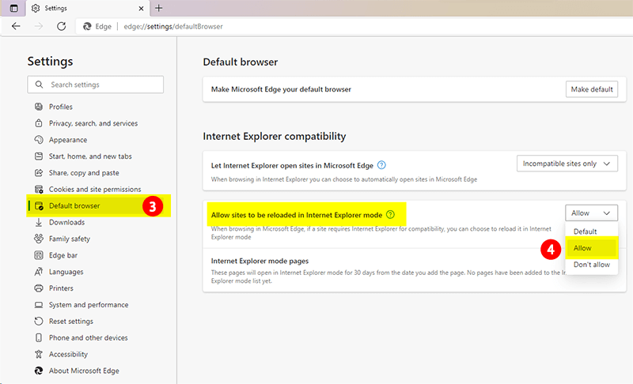Click the Internet Explorer mode pages heading
The width and height of the screenshot is (633, 384).
260,261
